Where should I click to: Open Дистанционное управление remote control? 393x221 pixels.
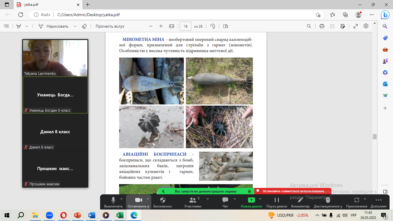click(x=328, y=202)
